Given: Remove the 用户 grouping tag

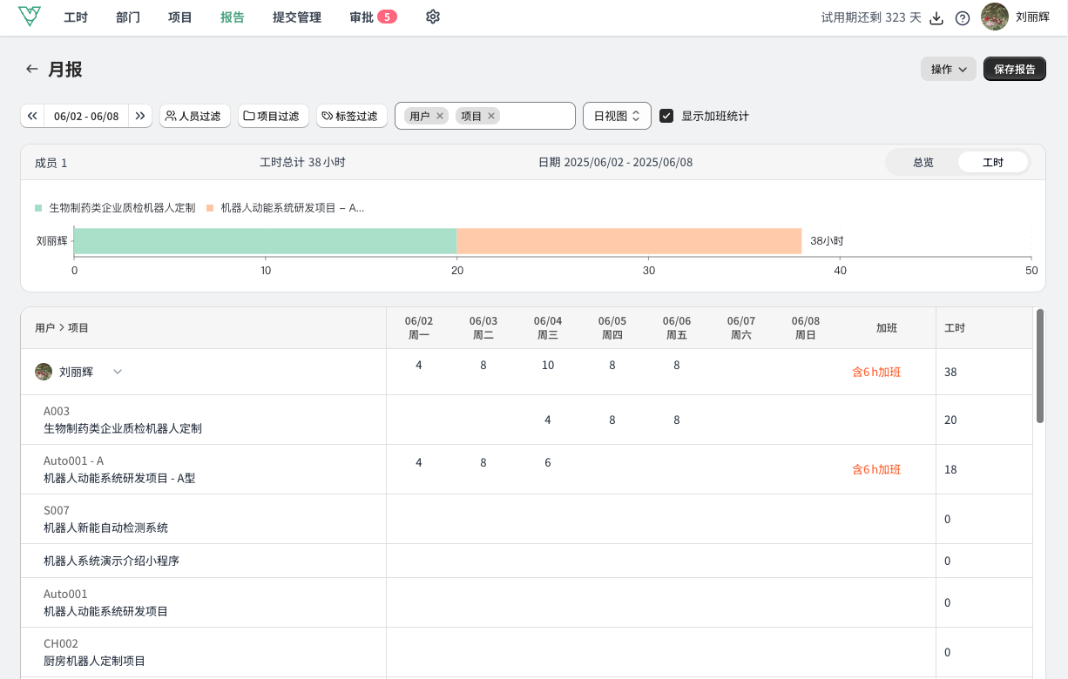Looking at the screenshot, I should point(440,116).
